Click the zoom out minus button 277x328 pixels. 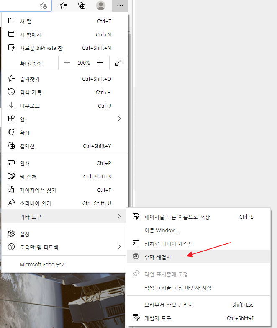[x=67, y=63]
